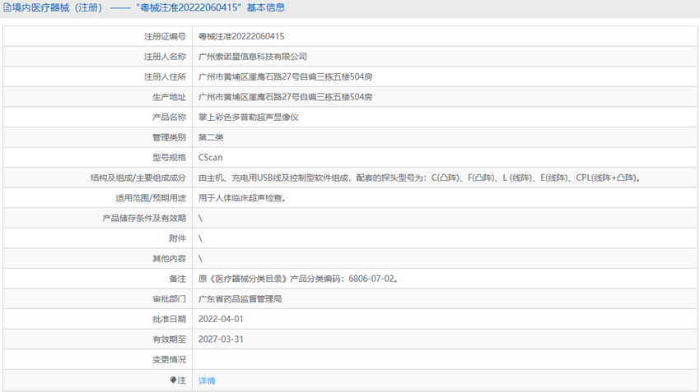Viewport: 700px width, 392px height.
Task: Select registration number value 粤械注准20222060415
Action: 241,36
